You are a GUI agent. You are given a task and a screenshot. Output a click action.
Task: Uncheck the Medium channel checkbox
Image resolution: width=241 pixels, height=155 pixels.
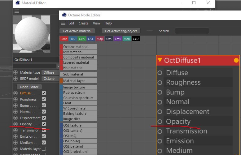(x=44, y=143)
